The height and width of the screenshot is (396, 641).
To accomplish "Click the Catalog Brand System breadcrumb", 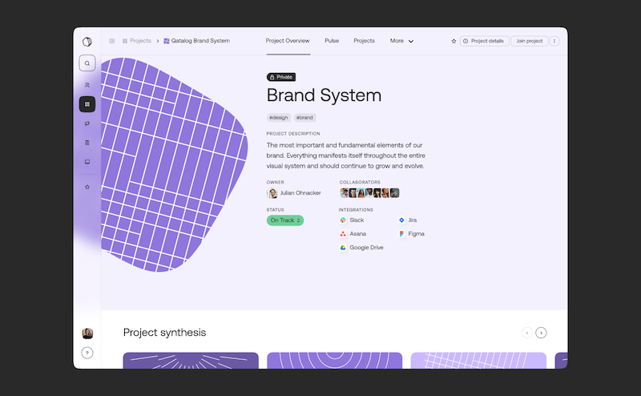I will (x=196, y=41).
